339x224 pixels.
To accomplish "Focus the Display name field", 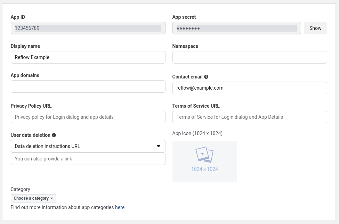I will (x=88, y=57).
